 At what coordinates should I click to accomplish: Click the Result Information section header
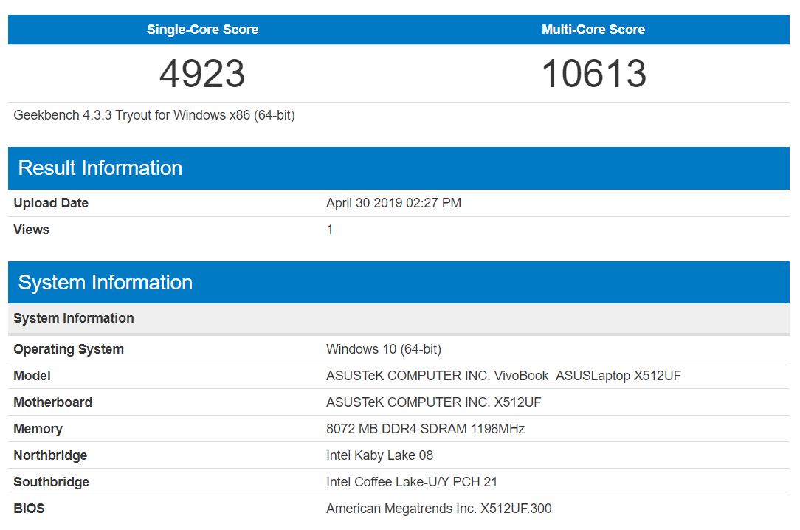[x=100, y=168]
